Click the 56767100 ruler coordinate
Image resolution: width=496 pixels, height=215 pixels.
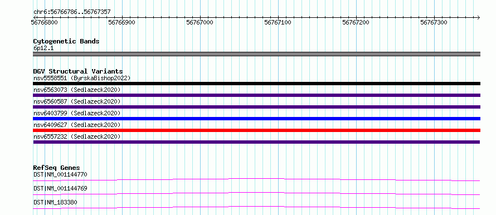[278, 22]
